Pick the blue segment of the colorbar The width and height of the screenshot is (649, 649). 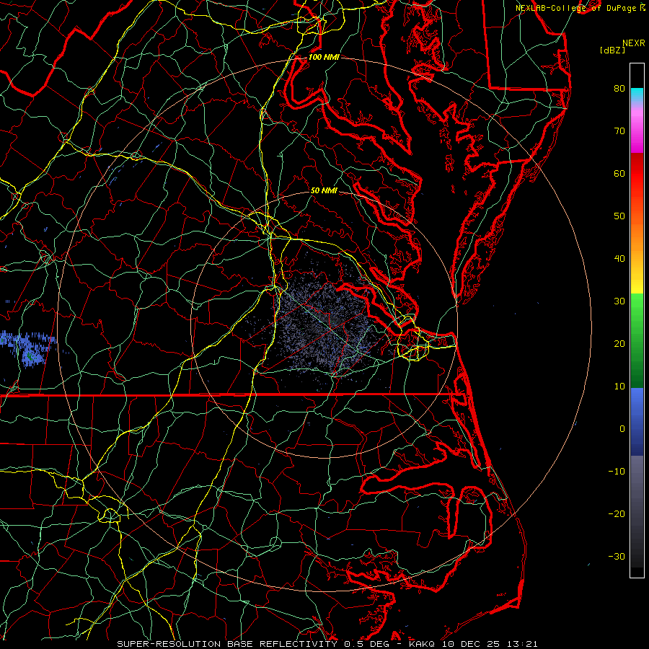(637, 421)
